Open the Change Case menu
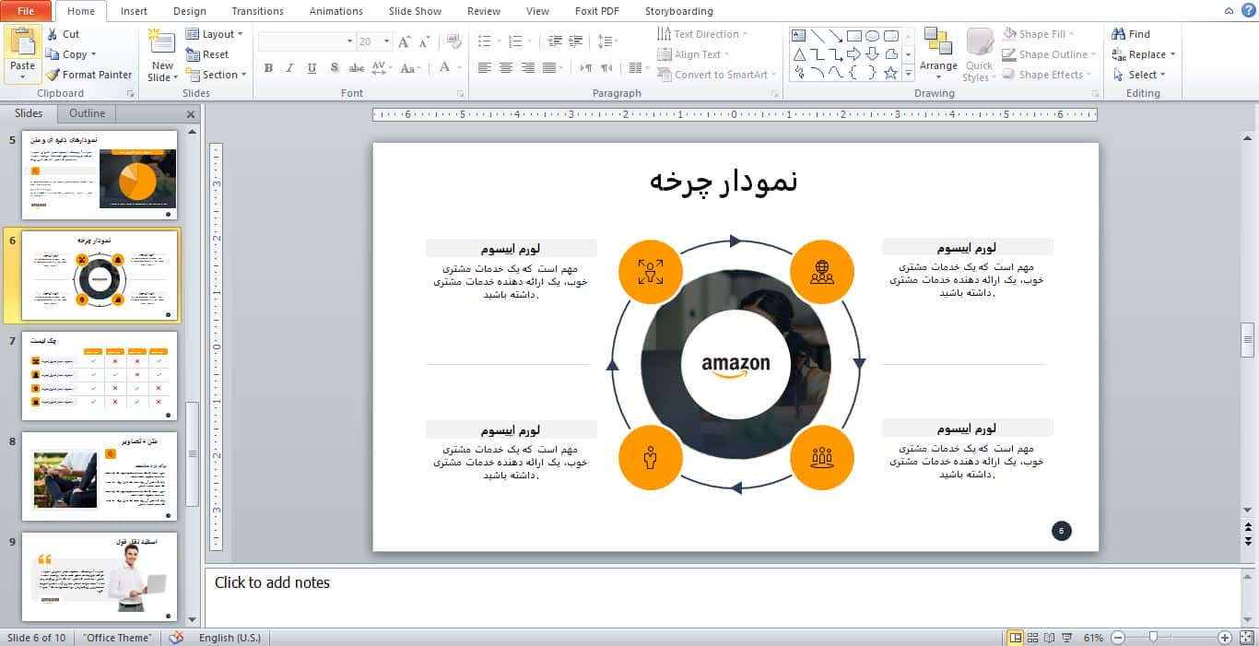 (412, 67)
